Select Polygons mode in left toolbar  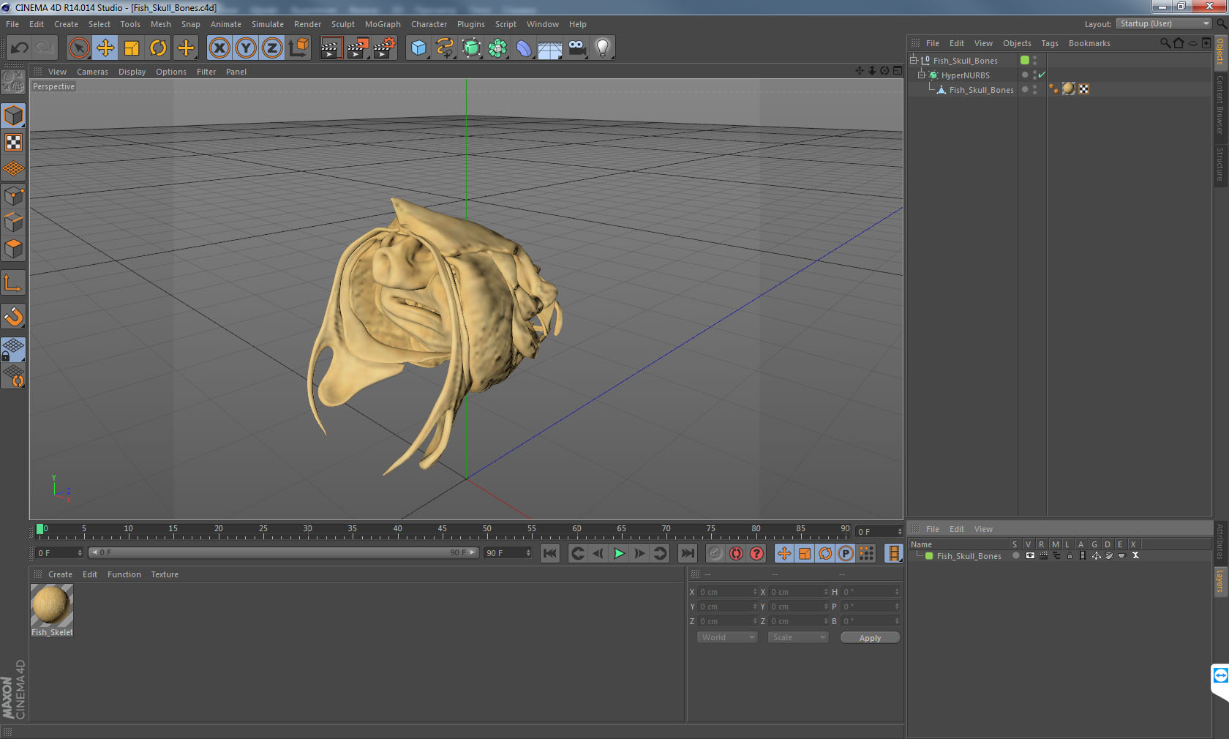[x=13, y=249]
